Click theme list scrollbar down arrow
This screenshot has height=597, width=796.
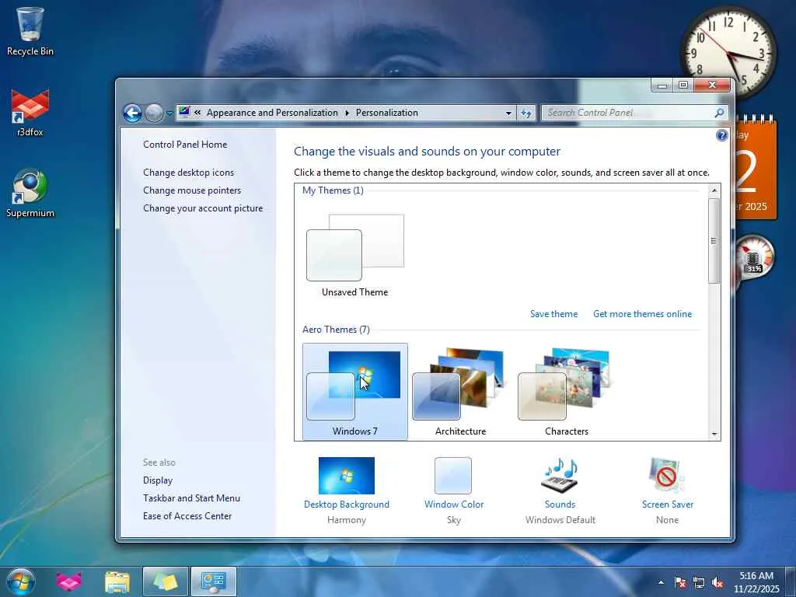point(714,434)
